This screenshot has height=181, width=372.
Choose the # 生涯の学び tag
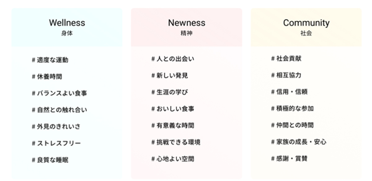pyautogui.click(x=170, y=92)
